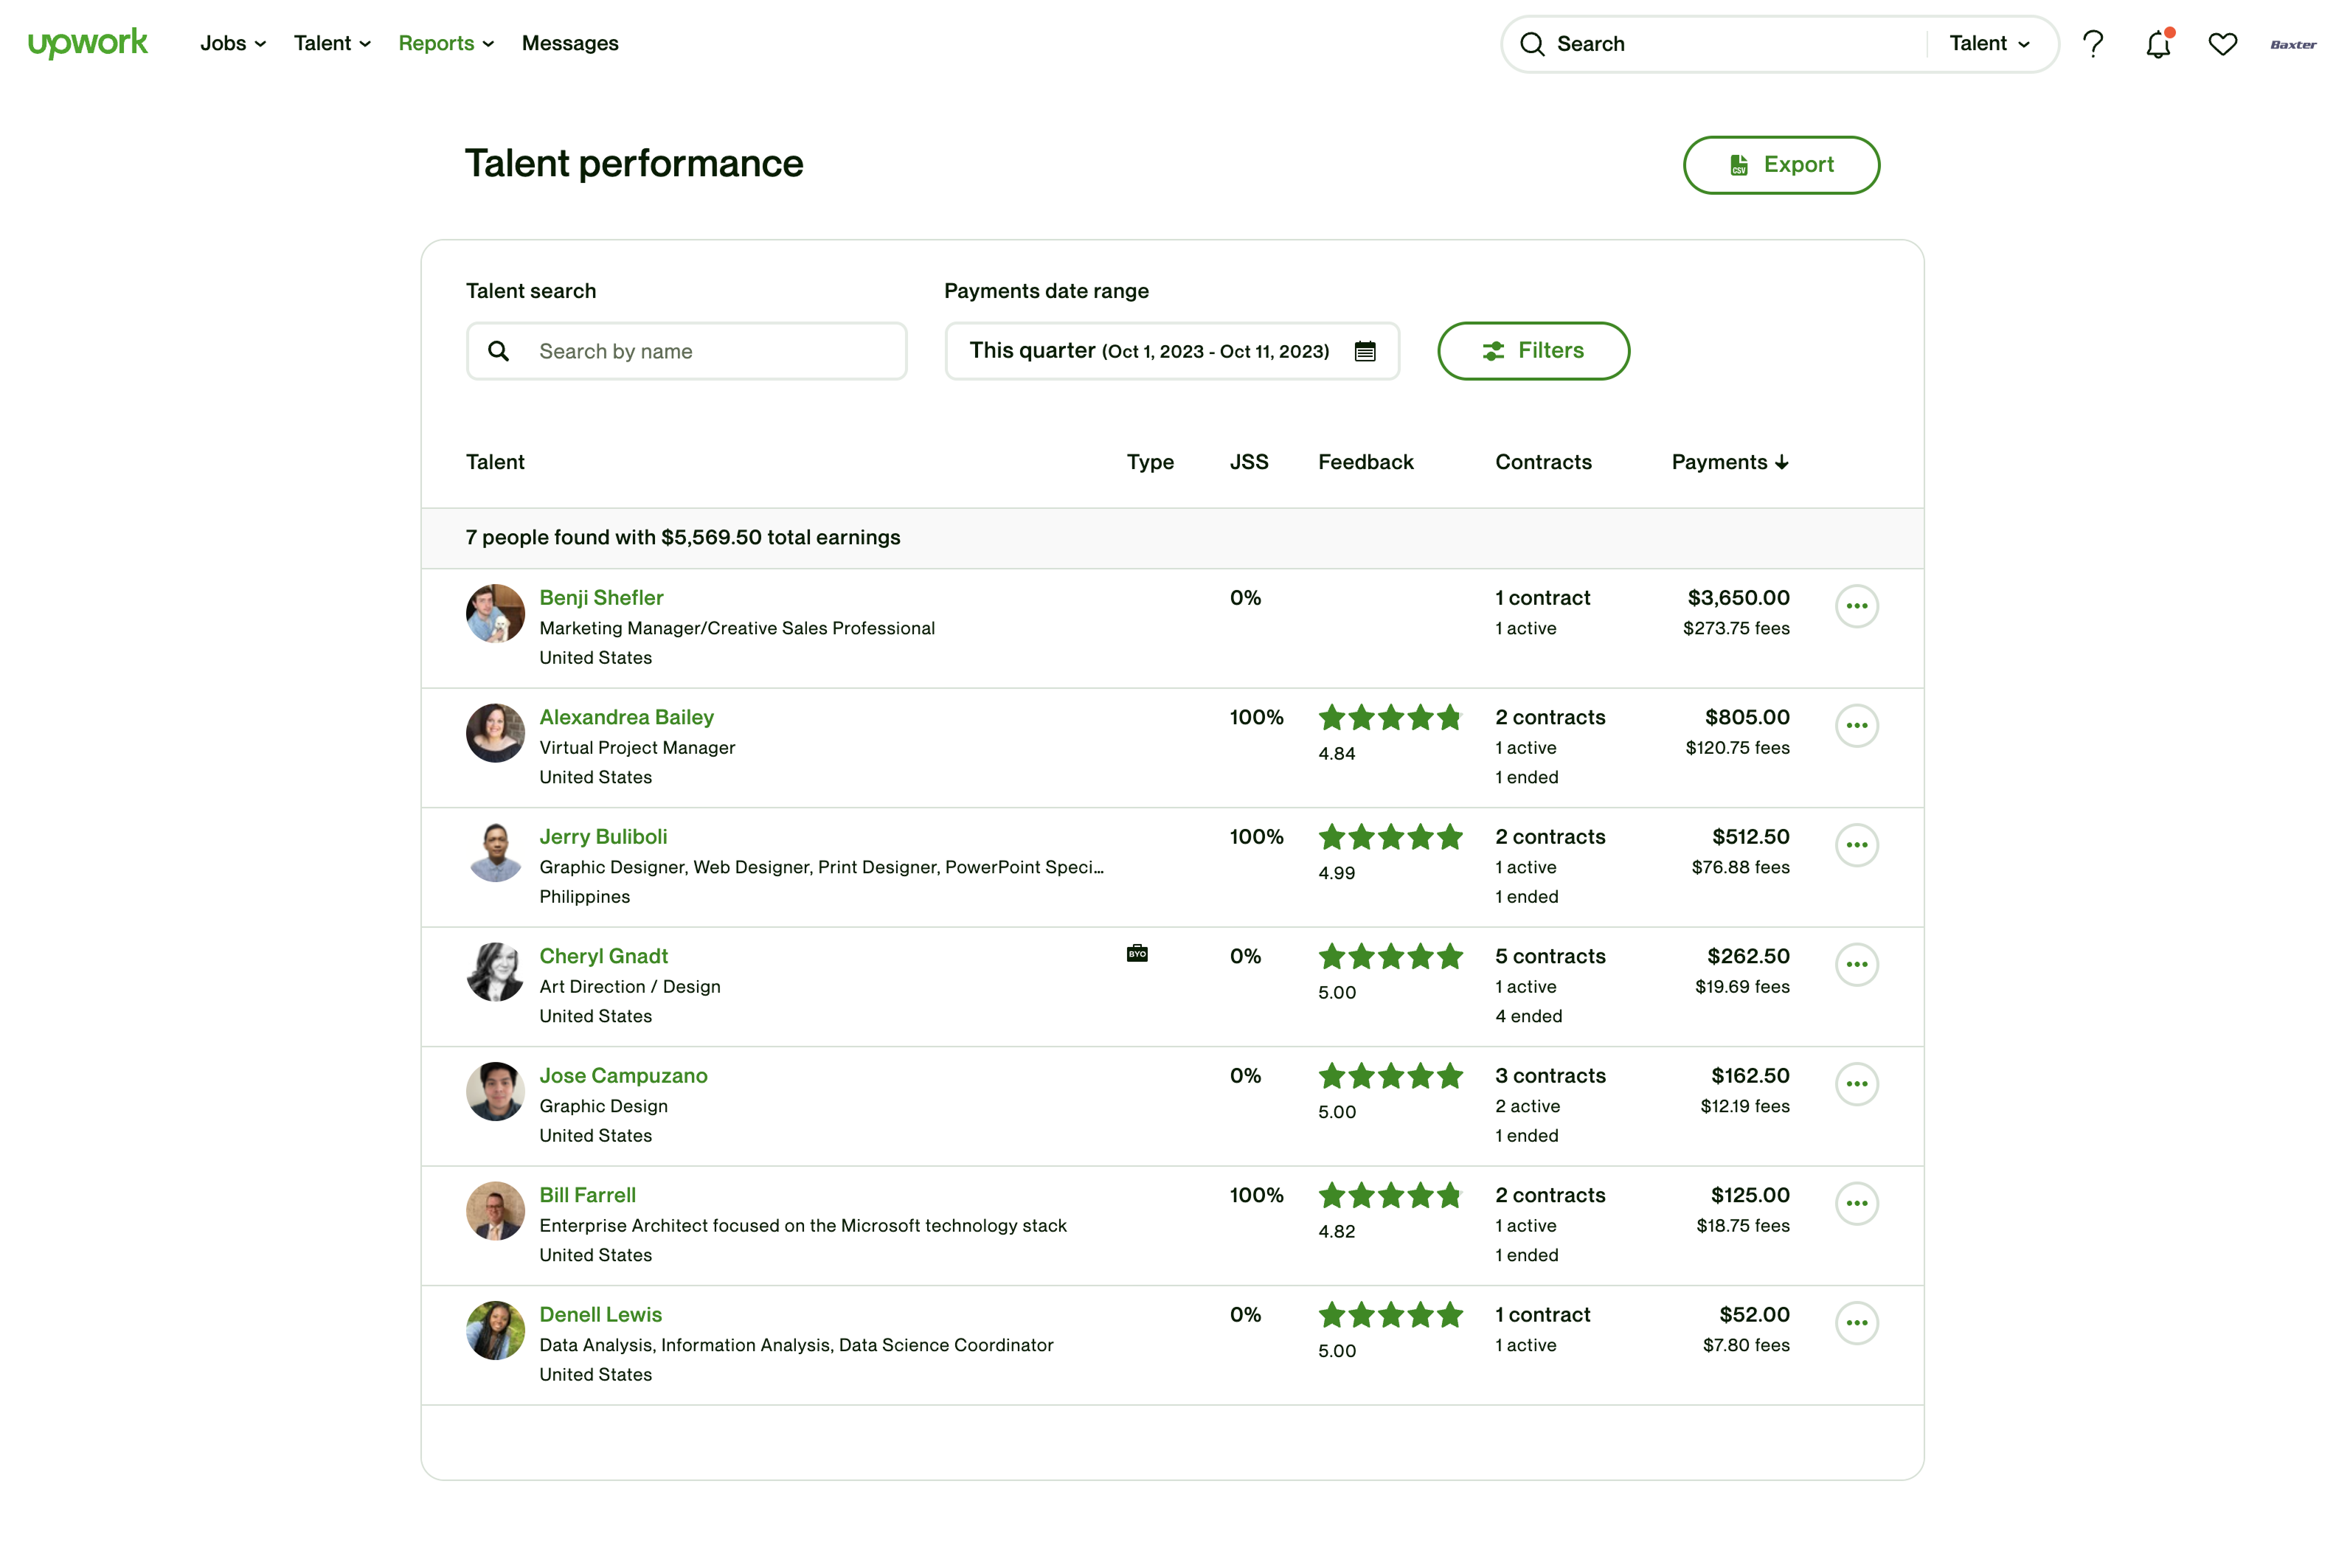
Task: Open Cheryl Gnadt's profile link
Action: click(603, 956)
